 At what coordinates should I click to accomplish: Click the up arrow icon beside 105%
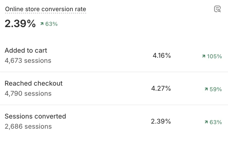coord(204,56)
